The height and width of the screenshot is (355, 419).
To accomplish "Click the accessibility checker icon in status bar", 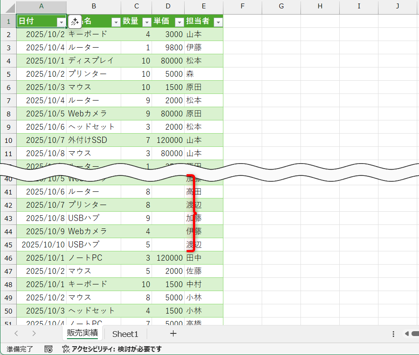I will click(x=66, y=349).
